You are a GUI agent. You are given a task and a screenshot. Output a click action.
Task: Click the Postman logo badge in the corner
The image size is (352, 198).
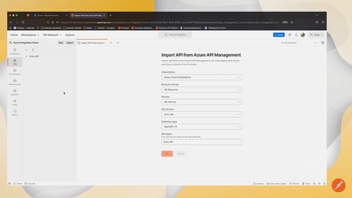coord(338,185)
